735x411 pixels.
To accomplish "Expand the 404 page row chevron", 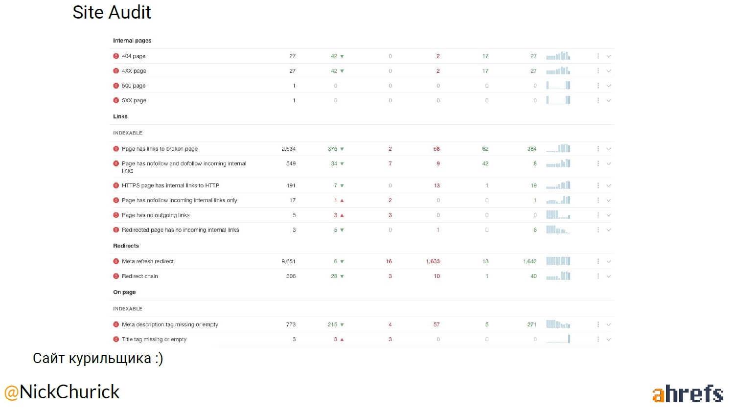I will click(609, 56).
